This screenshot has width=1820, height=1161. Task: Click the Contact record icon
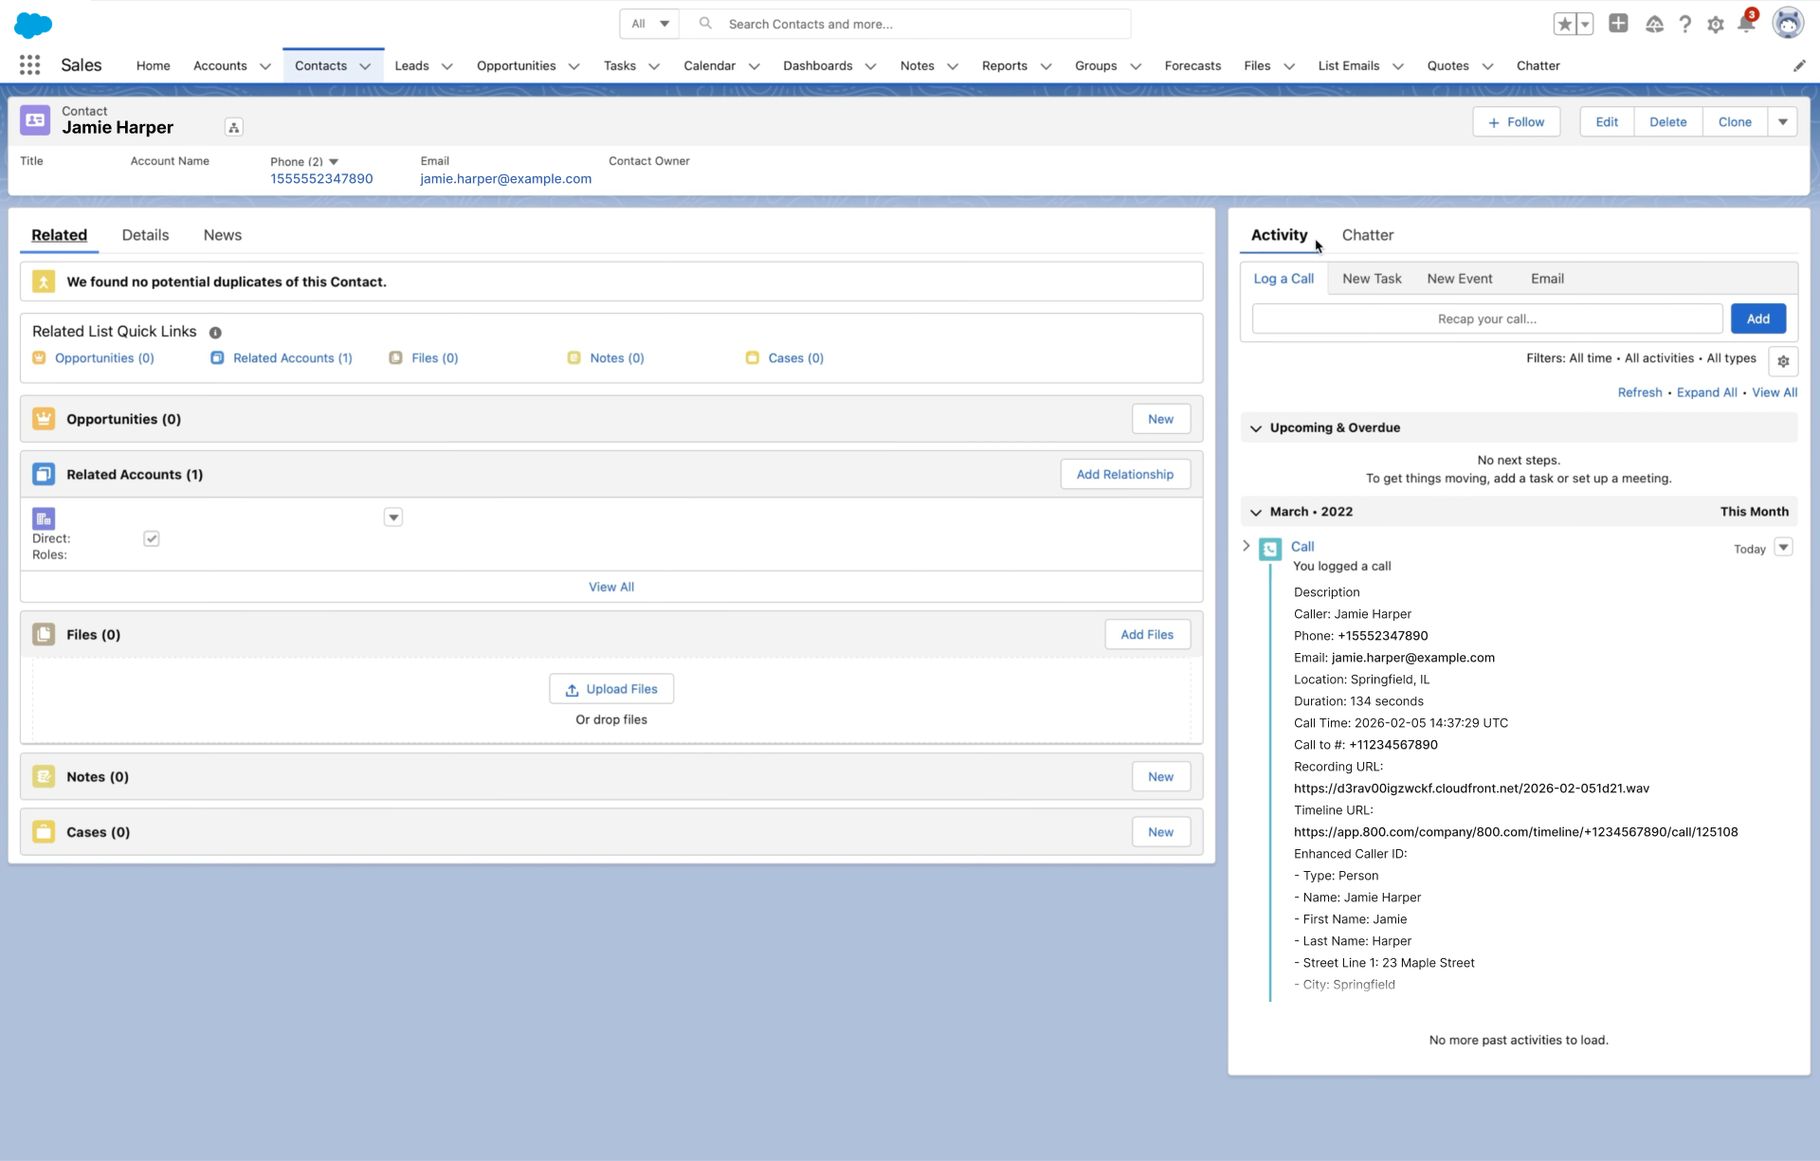click(35, 120)
